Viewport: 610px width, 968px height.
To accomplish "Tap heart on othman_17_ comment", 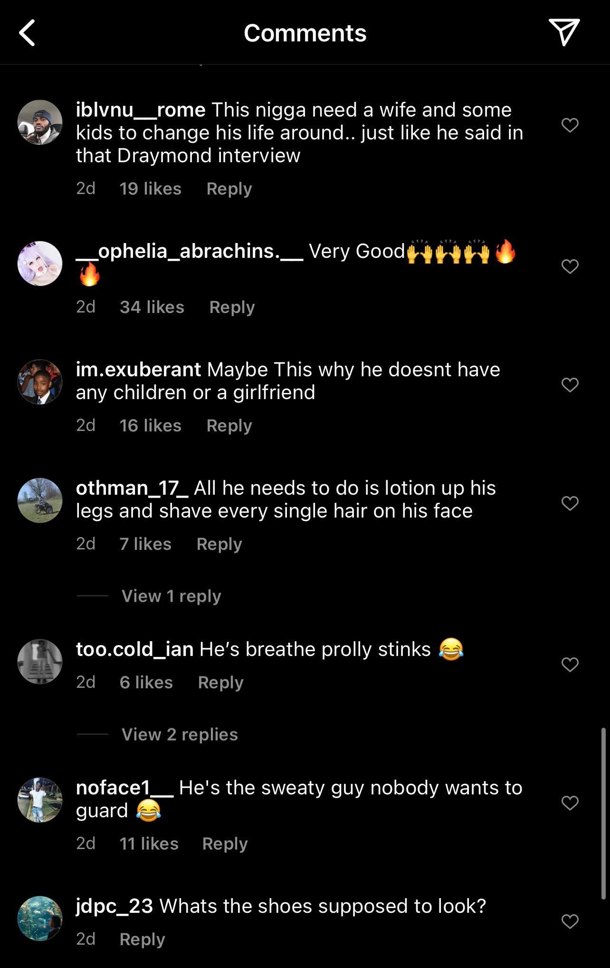I will click(x=570, y=503).
